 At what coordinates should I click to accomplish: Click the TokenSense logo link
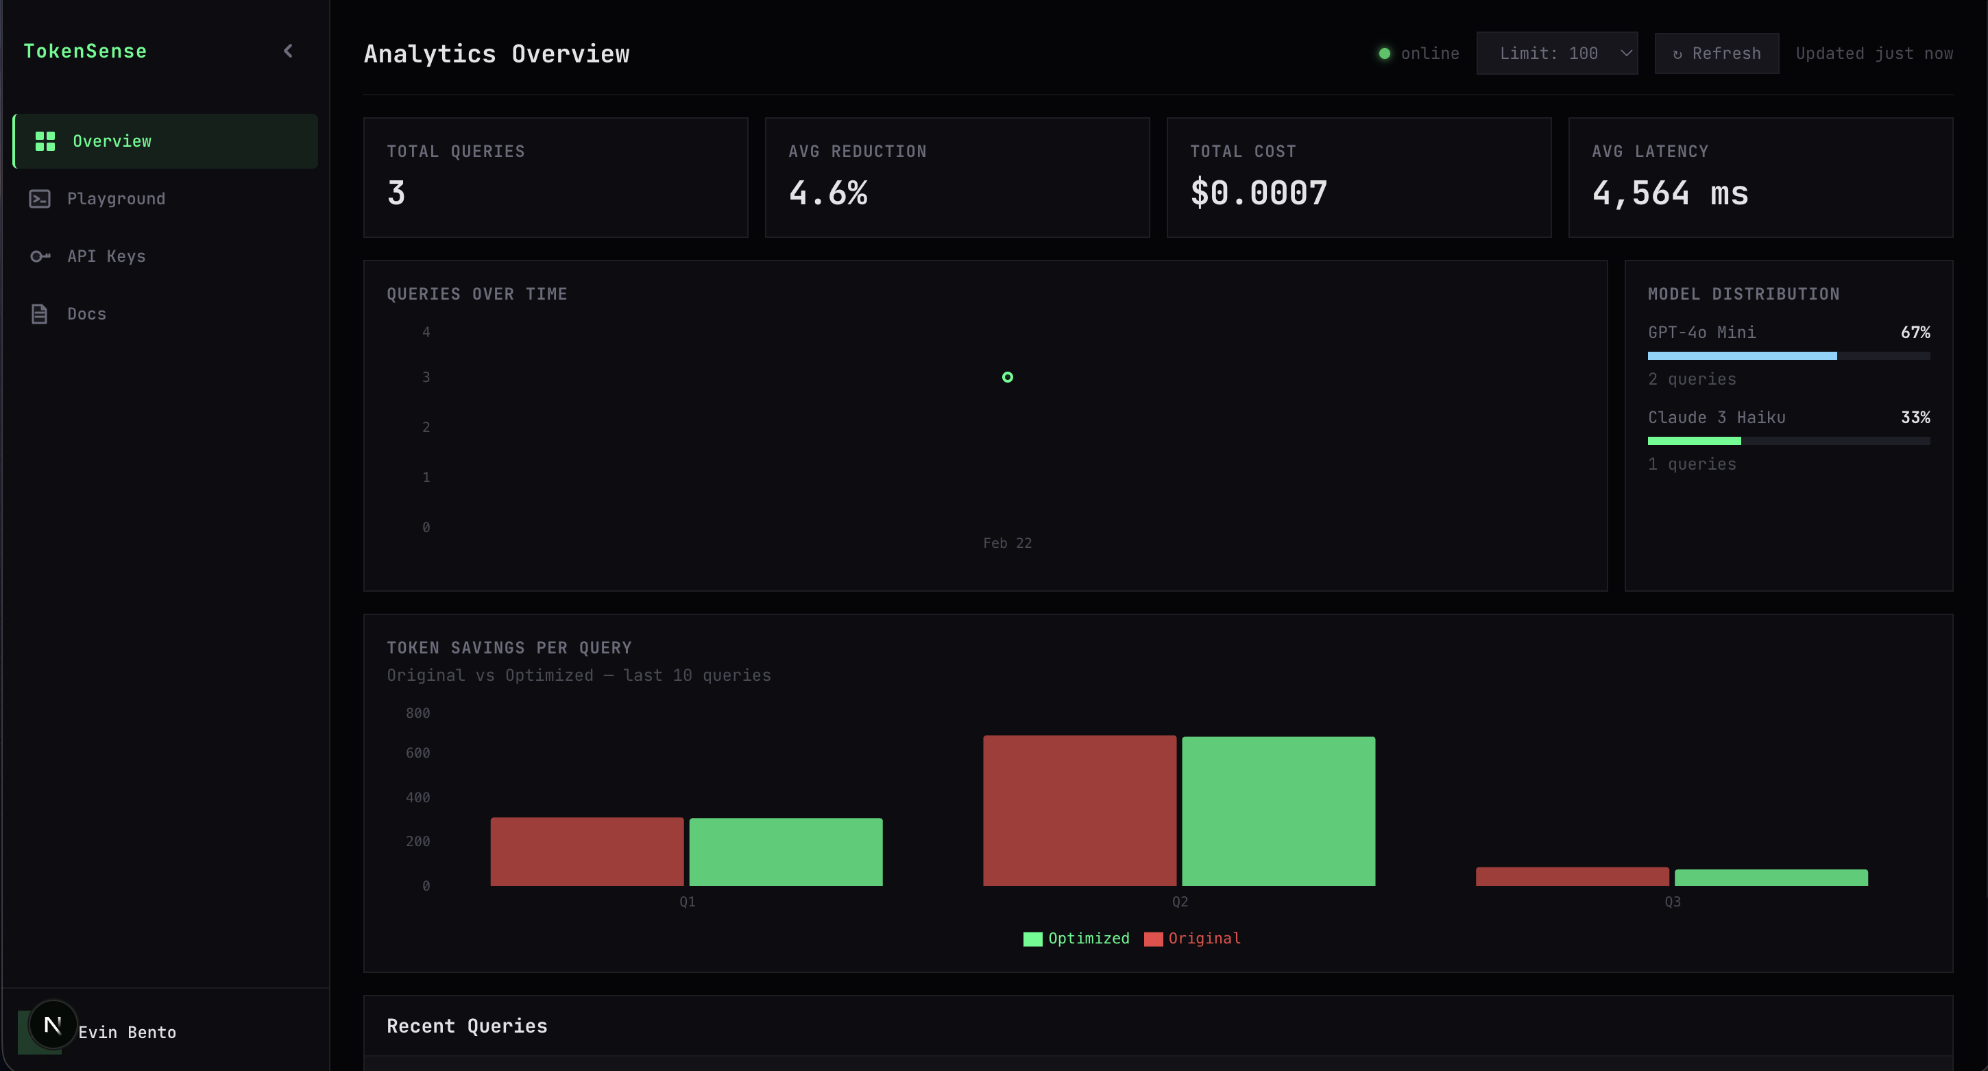click(x=85, y=51)
